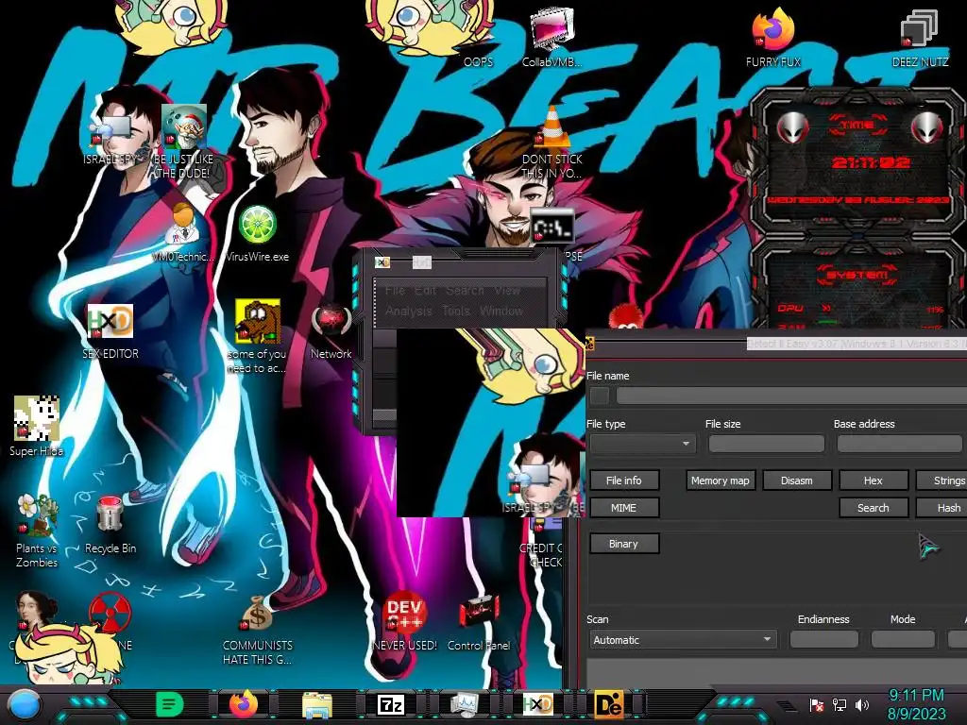
Task: Click the Firefox taskbar icon
Action: click(x=244, y=704)
